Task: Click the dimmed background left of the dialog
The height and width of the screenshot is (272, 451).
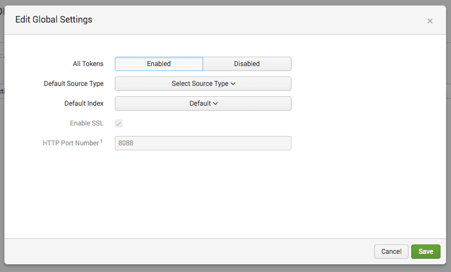Action: (2, 165)
